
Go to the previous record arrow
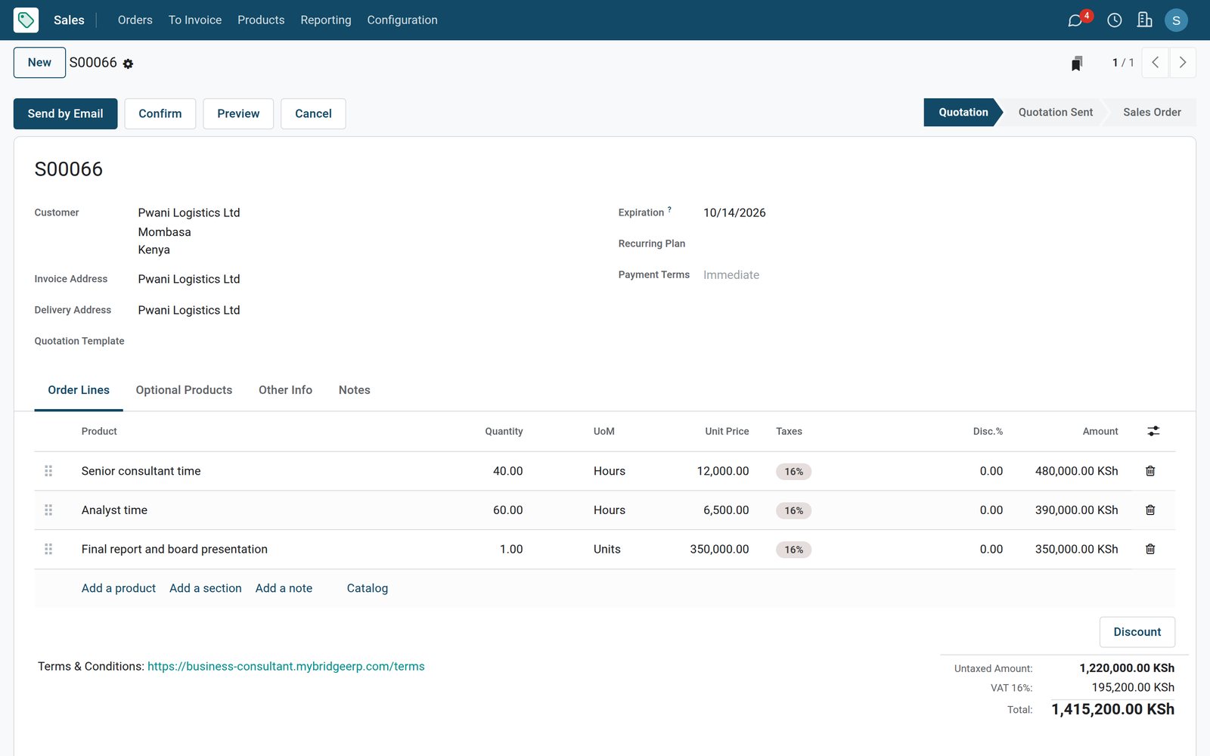pos(1155,63)
